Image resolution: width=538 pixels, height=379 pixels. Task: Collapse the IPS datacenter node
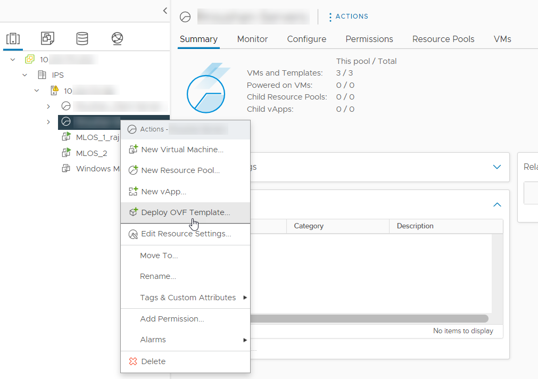24,75
